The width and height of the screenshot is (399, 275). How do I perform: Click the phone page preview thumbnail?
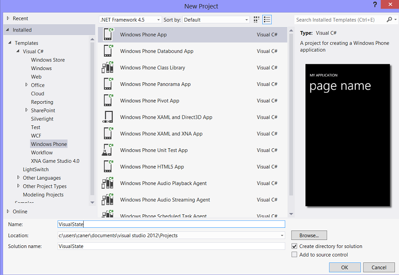click(x=348, y=135)
